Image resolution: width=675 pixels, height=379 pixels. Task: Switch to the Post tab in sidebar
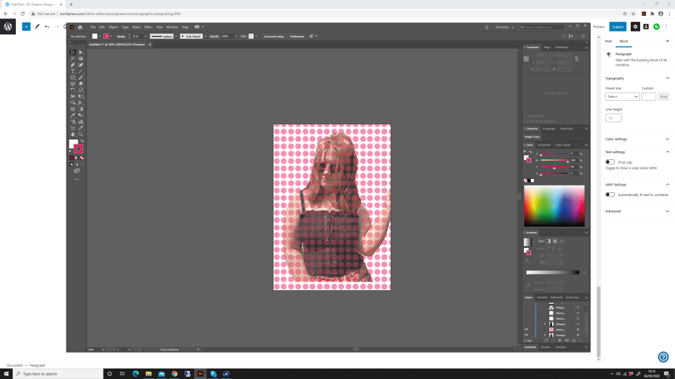coord(608,41)
